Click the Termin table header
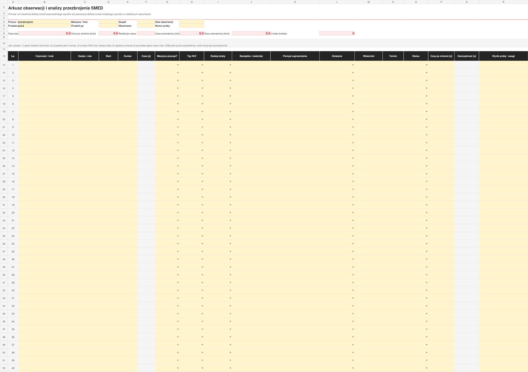This screenshot has width=528, height=372. pyautogui.click(x=393, y=56)
